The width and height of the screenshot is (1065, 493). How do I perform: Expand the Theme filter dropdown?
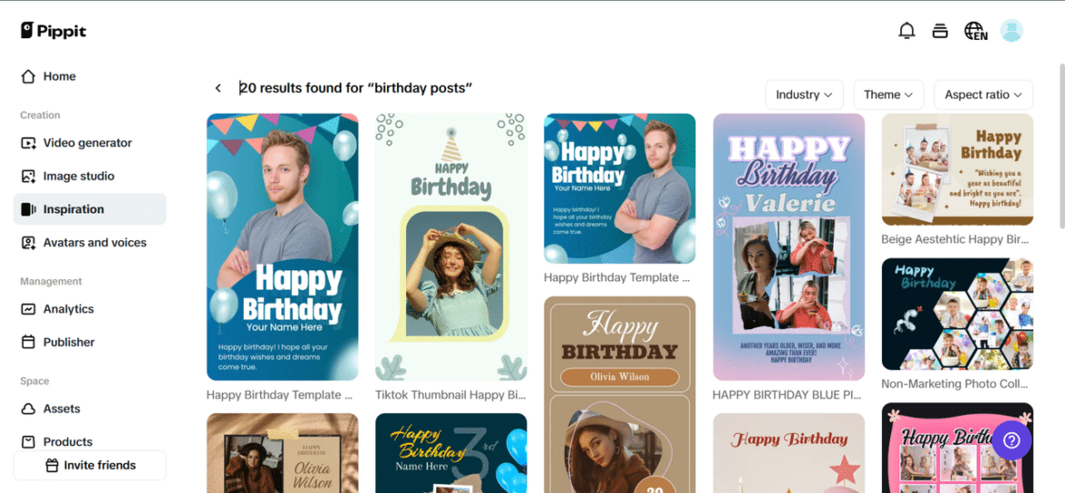(x=888, y=95)
